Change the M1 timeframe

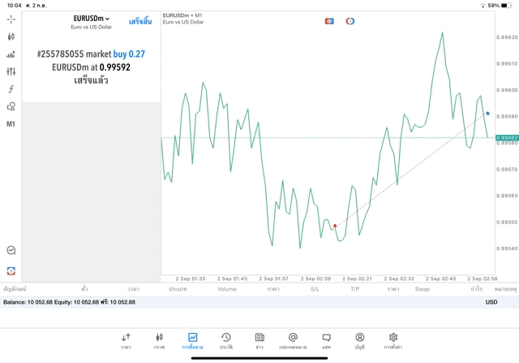[11, 124]
